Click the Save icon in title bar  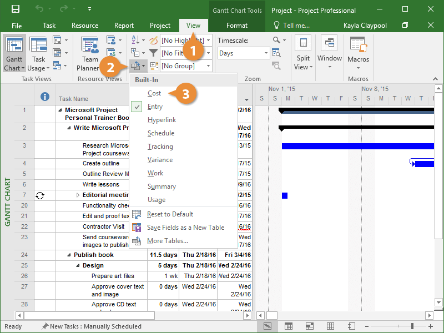click(15, 9)
